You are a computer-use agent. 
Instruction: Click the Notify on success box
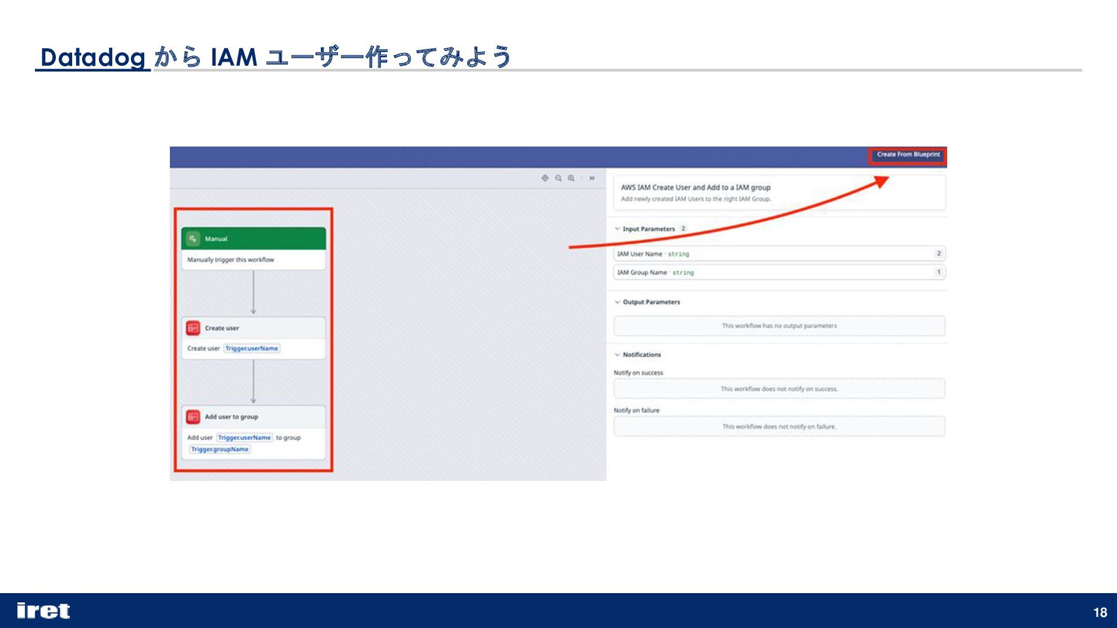click(x=780, y=388)
